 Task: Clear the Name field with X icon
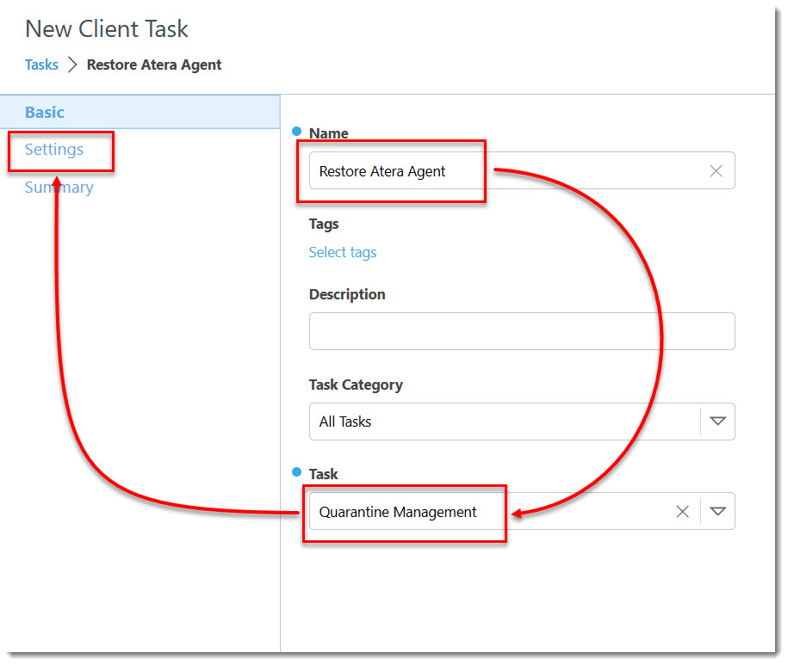pos(716,171)
